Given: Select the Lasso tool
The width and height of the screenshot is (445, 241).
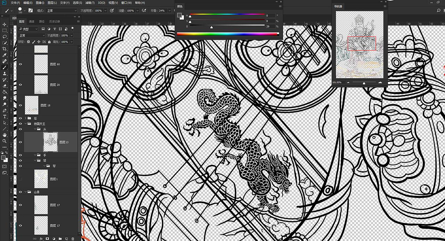Looking at the screenshot, I should click(5, 37).
